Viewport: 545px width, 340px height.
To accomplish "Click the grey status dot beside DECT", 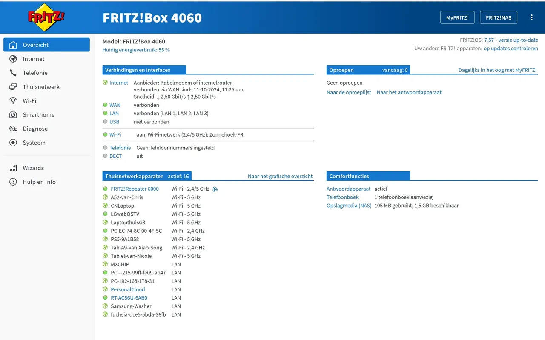I will coord(105,156).
